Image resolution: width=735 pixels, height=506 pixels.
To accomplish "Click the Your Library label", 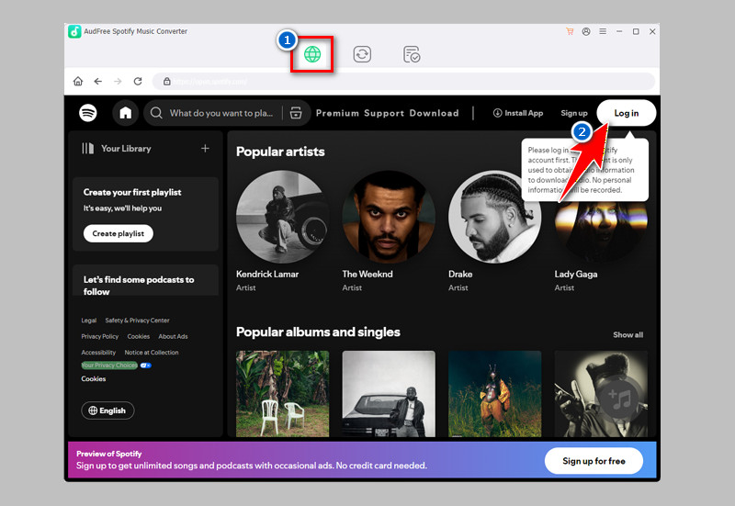I will point(126,149).
